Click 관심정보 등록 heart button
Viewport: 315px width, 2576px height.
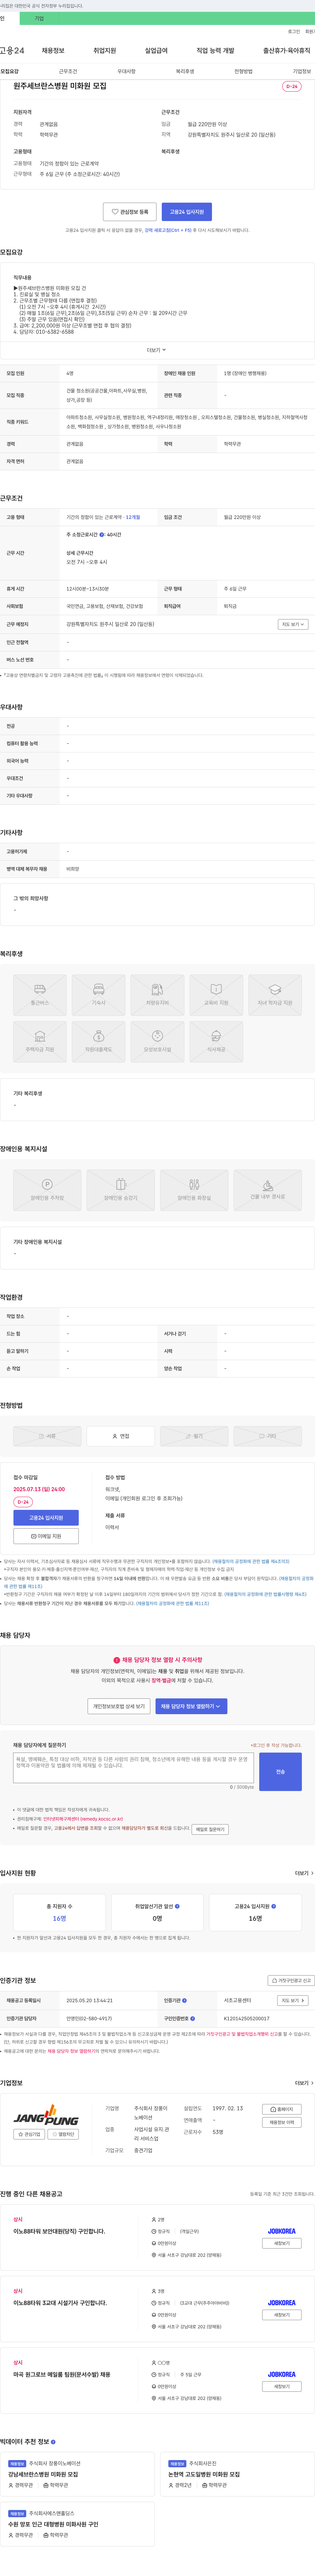130,212
